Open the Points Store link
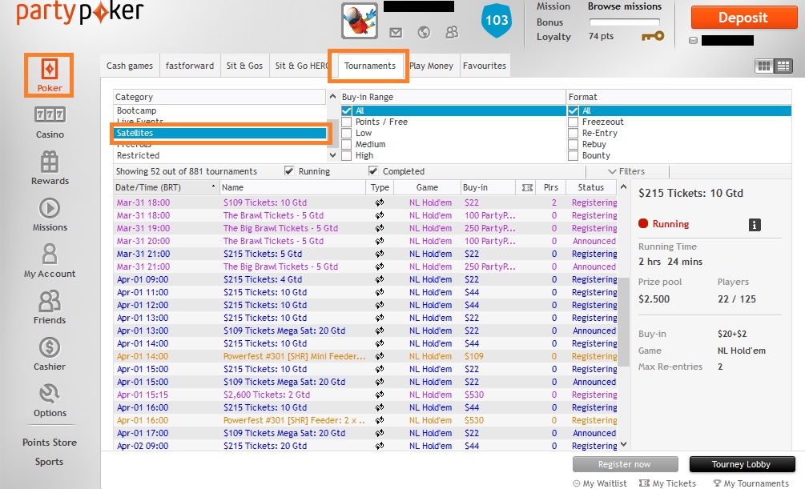 50,443
